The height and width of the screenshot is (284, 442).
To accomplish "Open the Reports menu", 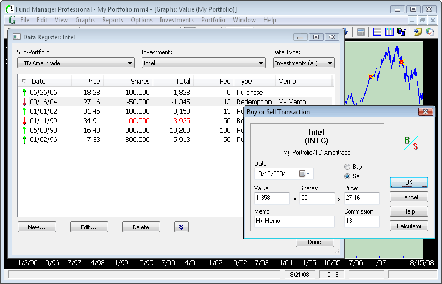I will pos(113,20).
